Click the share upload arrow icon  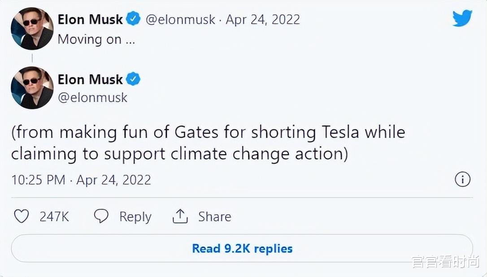(180, 216)
